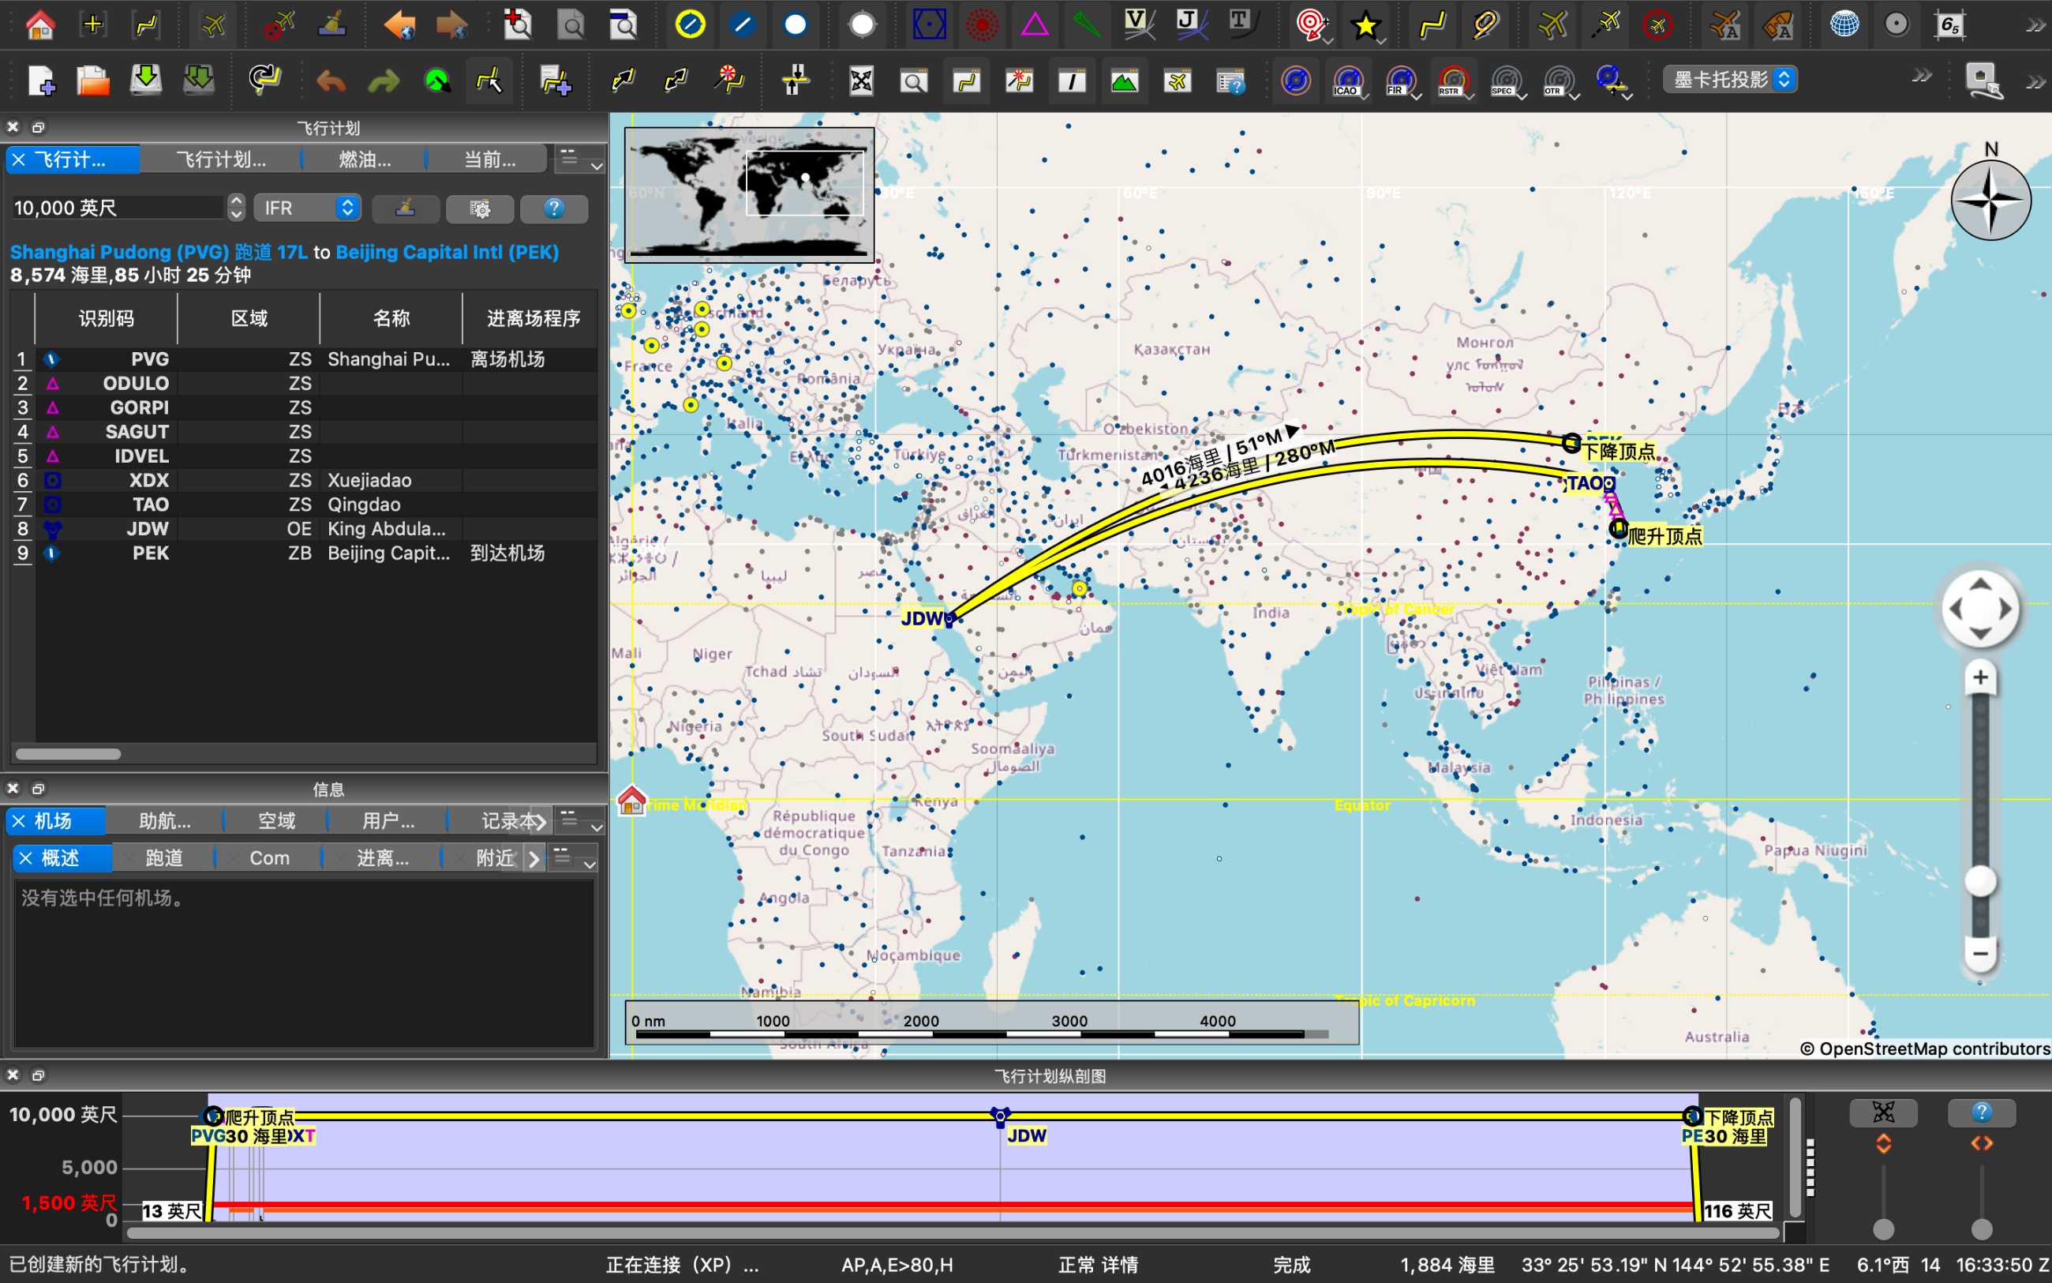Viewport: 2052px width, 1283px height.
Task: Switch to the 当前 tab
Action: tap(489, 159)
